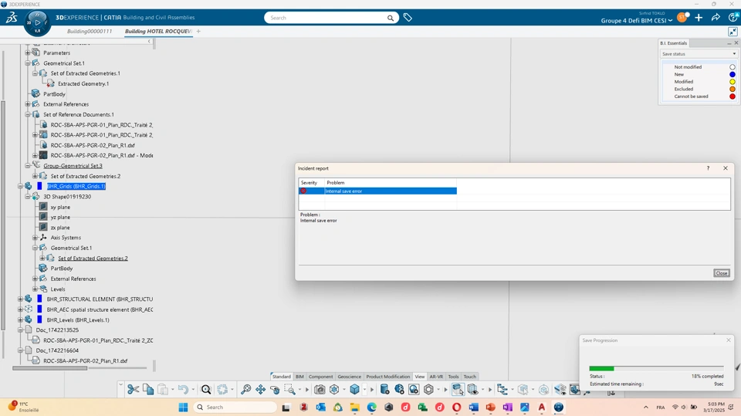741x416 pixels.
Task: Click the blue New status color circle
Action: click(732, 74)
